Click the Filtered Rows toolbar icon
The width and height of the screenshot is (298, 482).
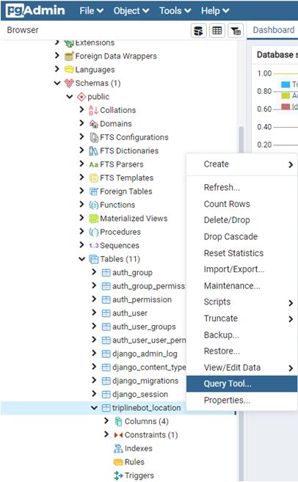pyautogui.click(x=236, y=30)
